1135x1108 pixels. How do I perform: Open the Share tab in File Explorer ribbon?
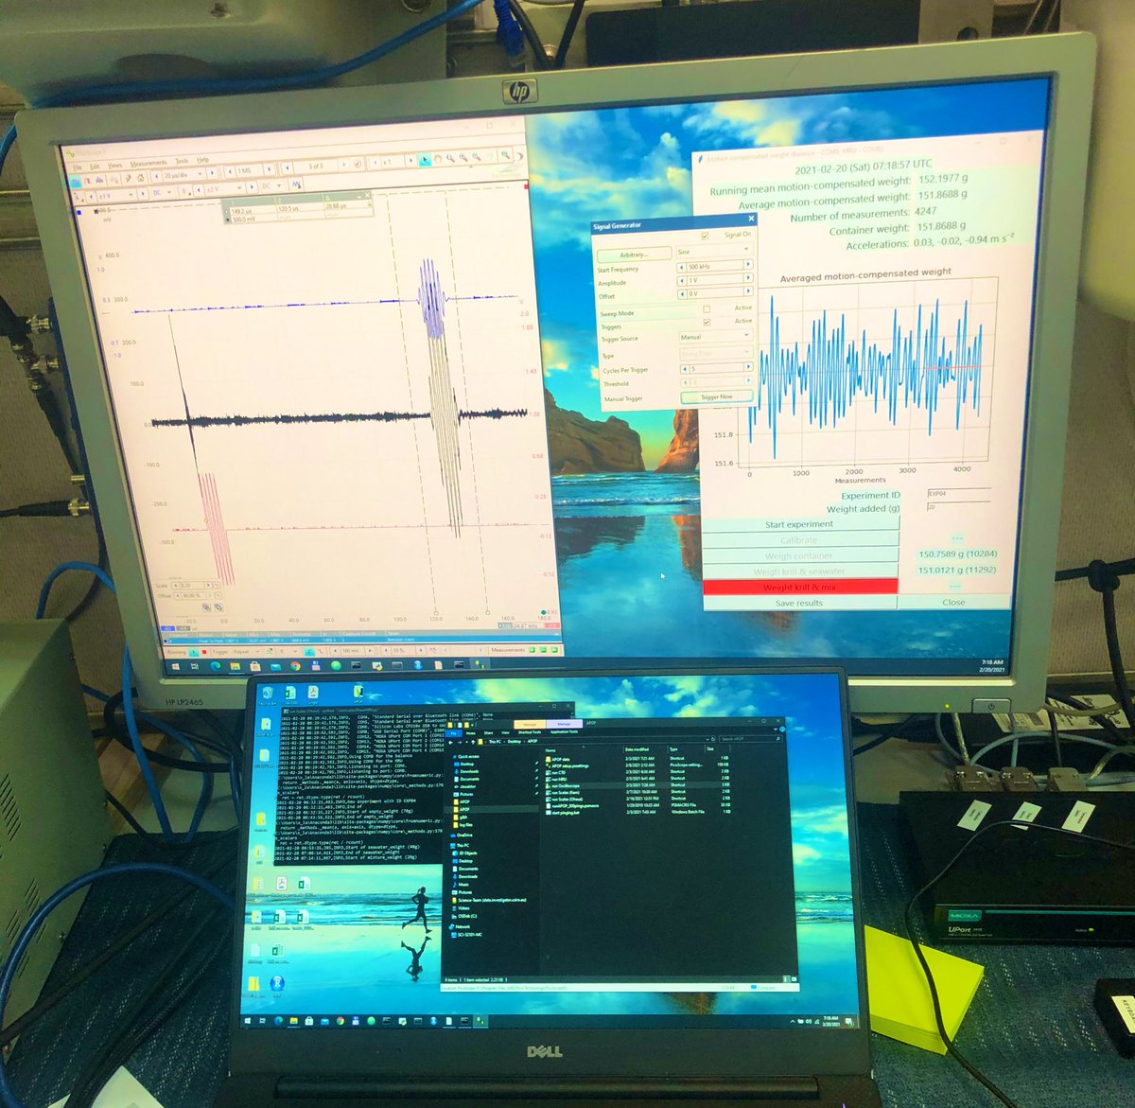point(488,732)
